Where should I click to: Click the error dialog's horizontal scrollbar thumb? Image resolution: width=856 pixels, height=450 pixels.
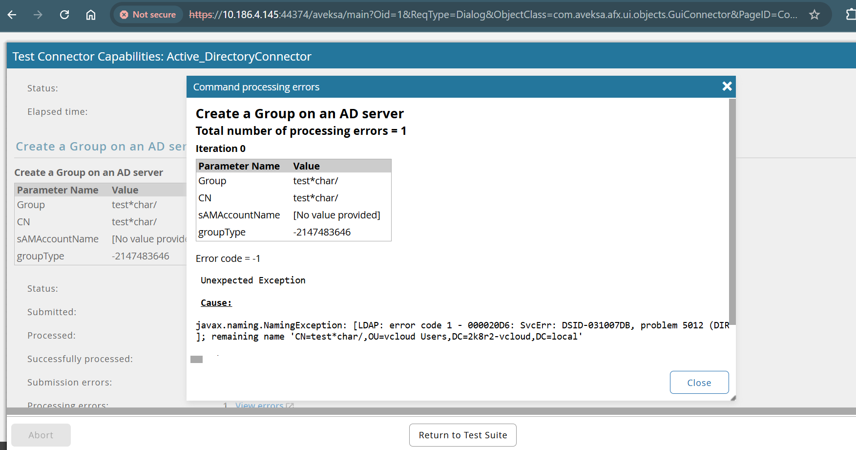(197, 360)
